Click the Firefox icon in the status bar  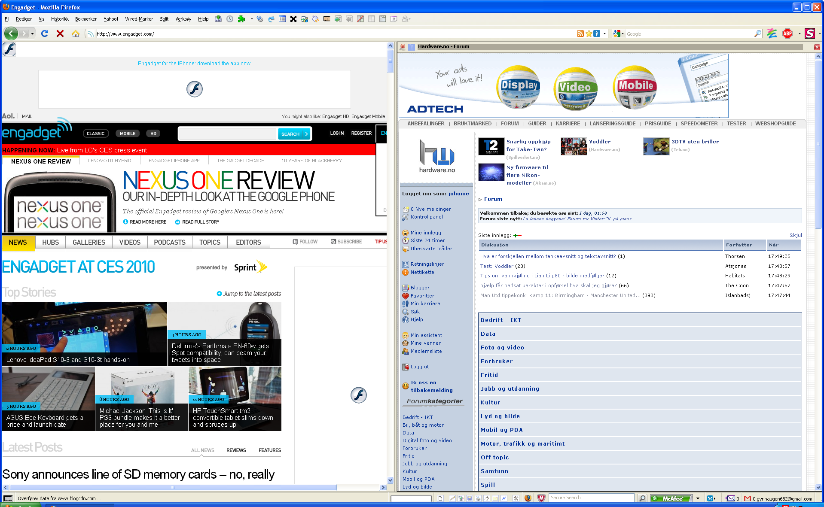(528, 498)
